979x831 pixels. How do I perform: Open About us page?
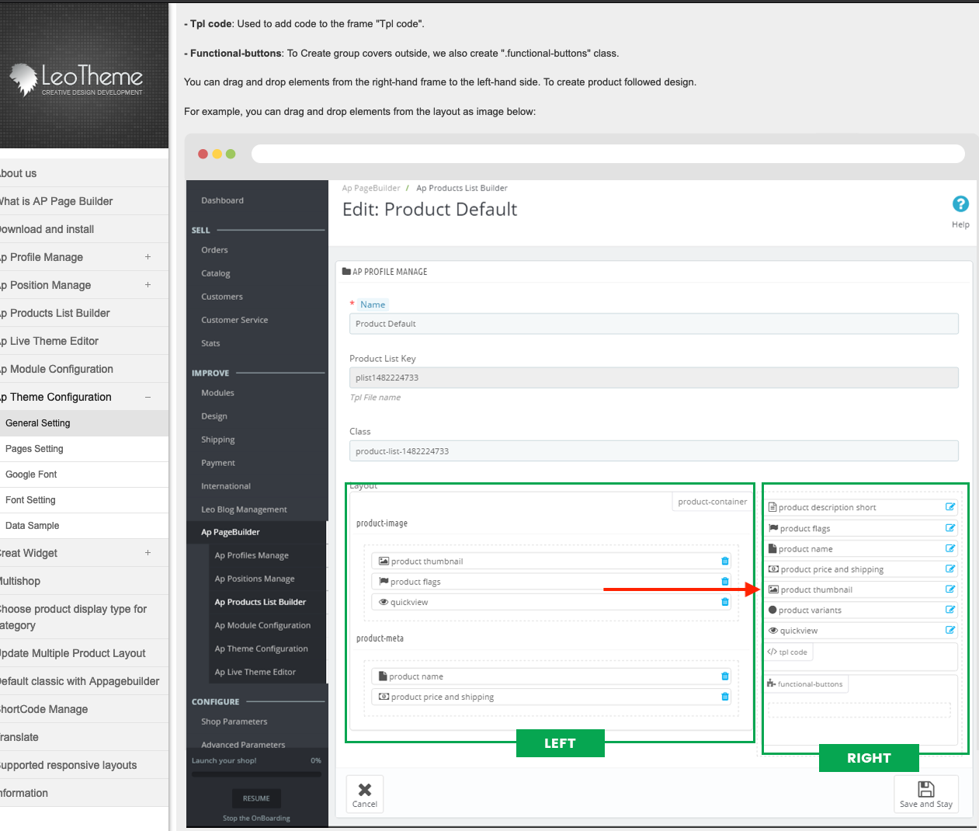pyautogui.click(x=84, y=173)
